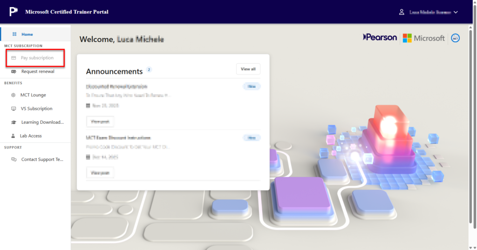Click the first announcement title
477x250 pixels.
(117, 87)
